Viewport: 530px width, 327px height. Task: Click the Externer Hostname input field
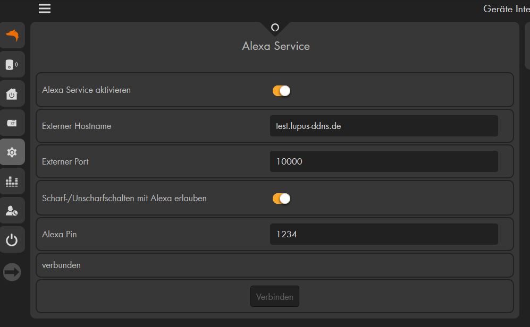pyautogui.click(x=384, y=126)
